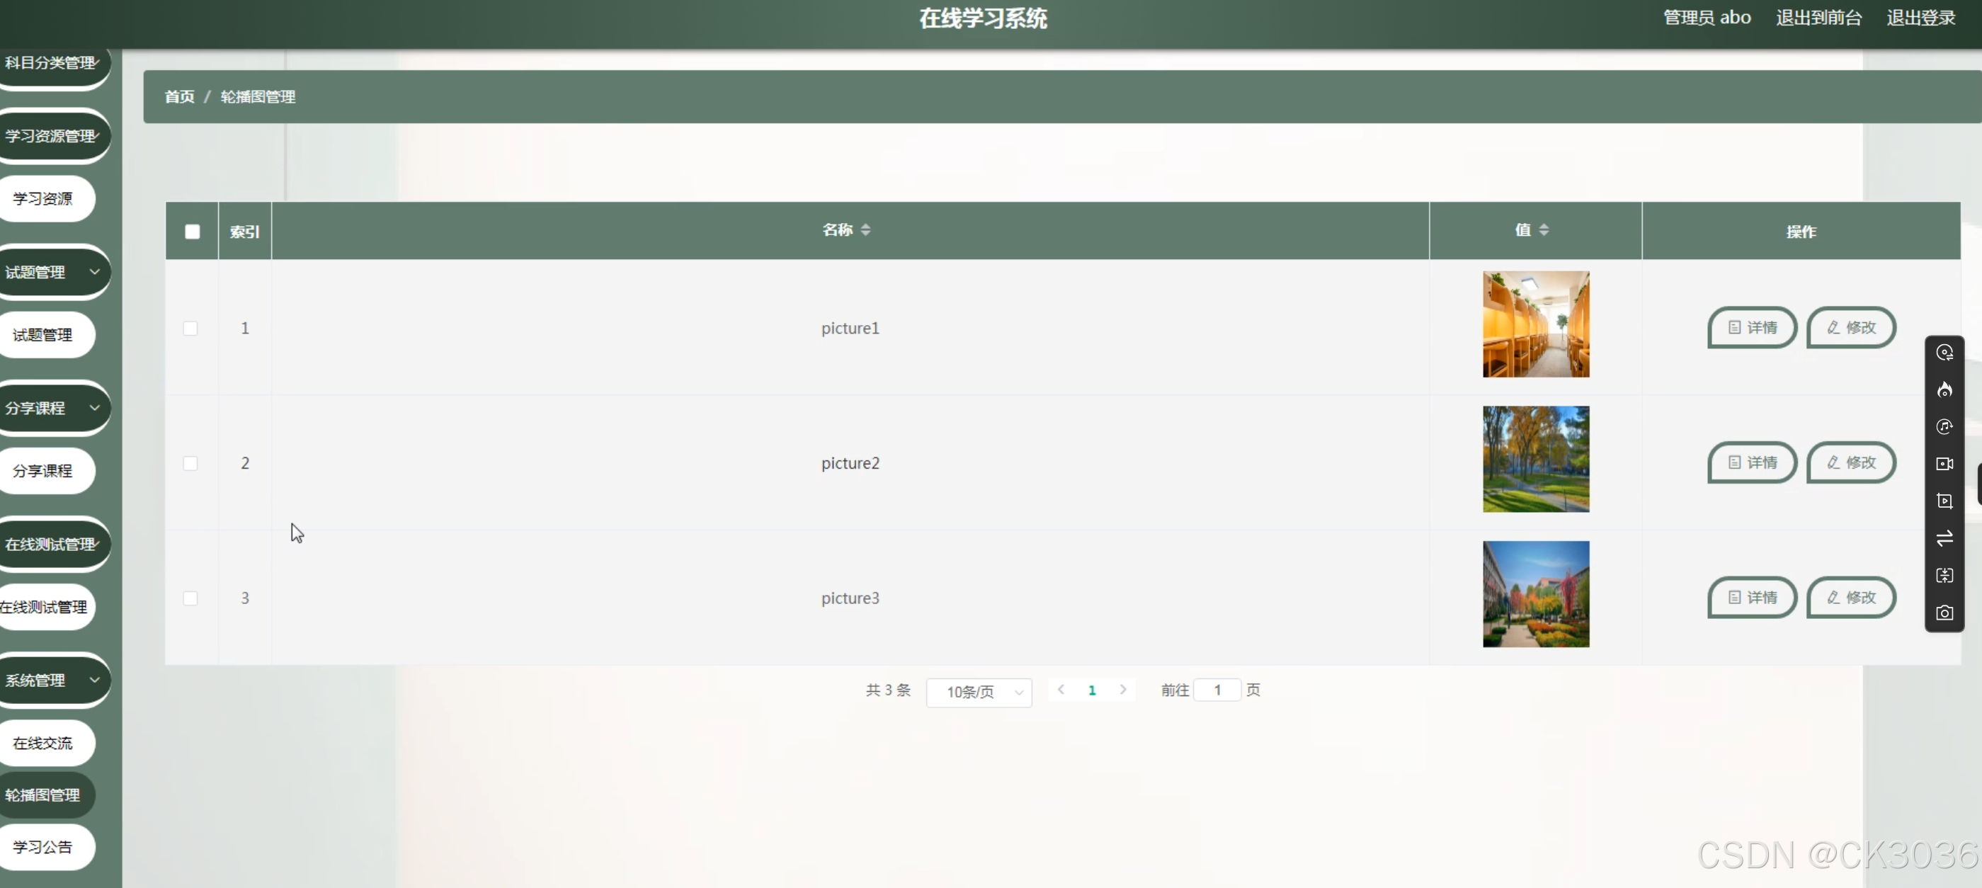The width and height of the screenshot is (1982, 888).
Task: Click the crop video icon in side toolbar
Action: [1944, 501]
